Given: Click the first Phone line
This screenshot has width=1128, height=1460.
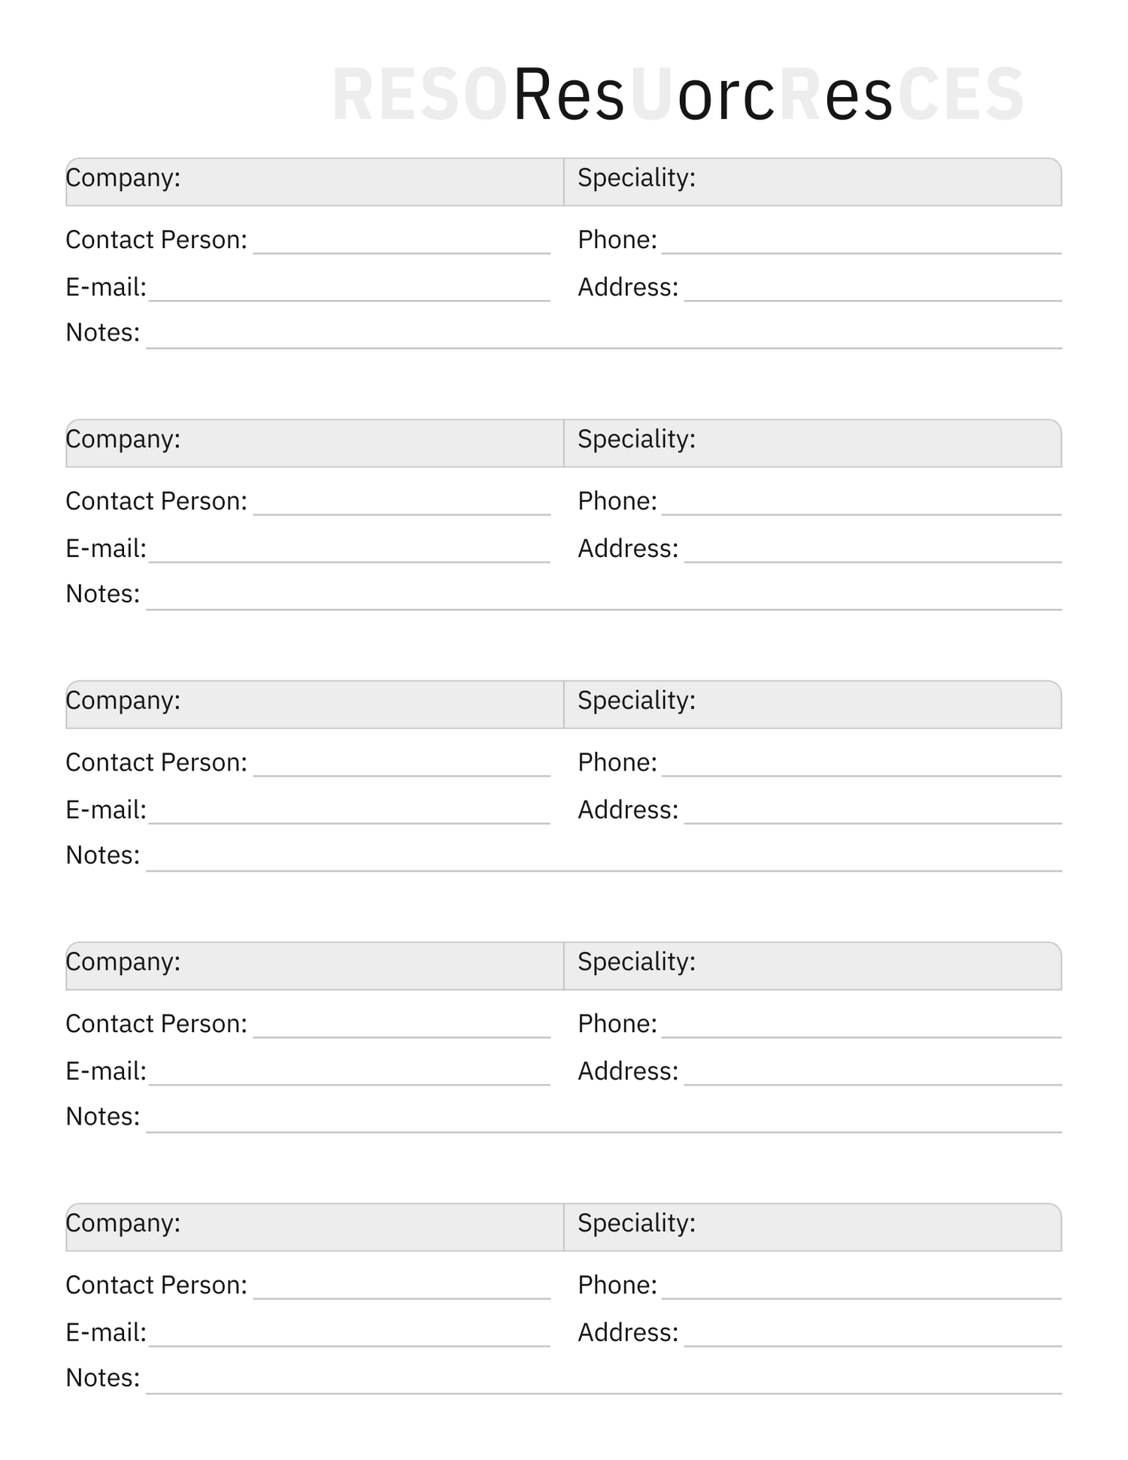Looking at the screenshot, I should [x=860, y=243].
